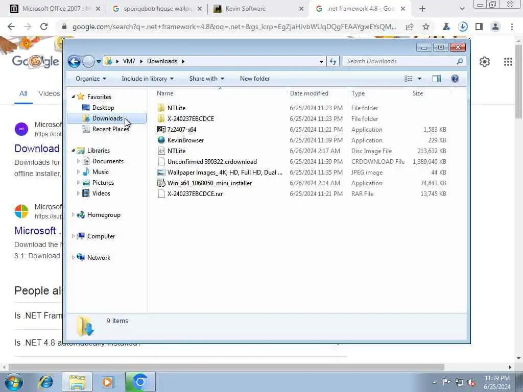
Task: Expand the Documents library
Action: [78, 161]
